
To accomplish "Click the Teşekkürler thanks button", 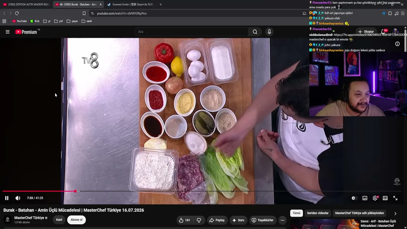I will pos(263,220).
